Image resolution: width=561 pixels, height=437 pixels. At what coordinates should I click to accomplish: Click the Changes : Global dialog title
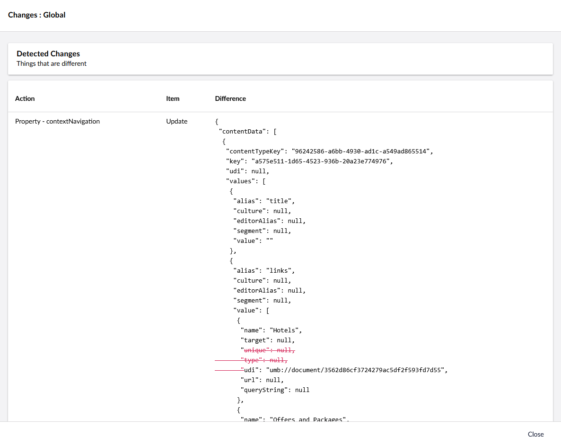[x=37, y=15]
